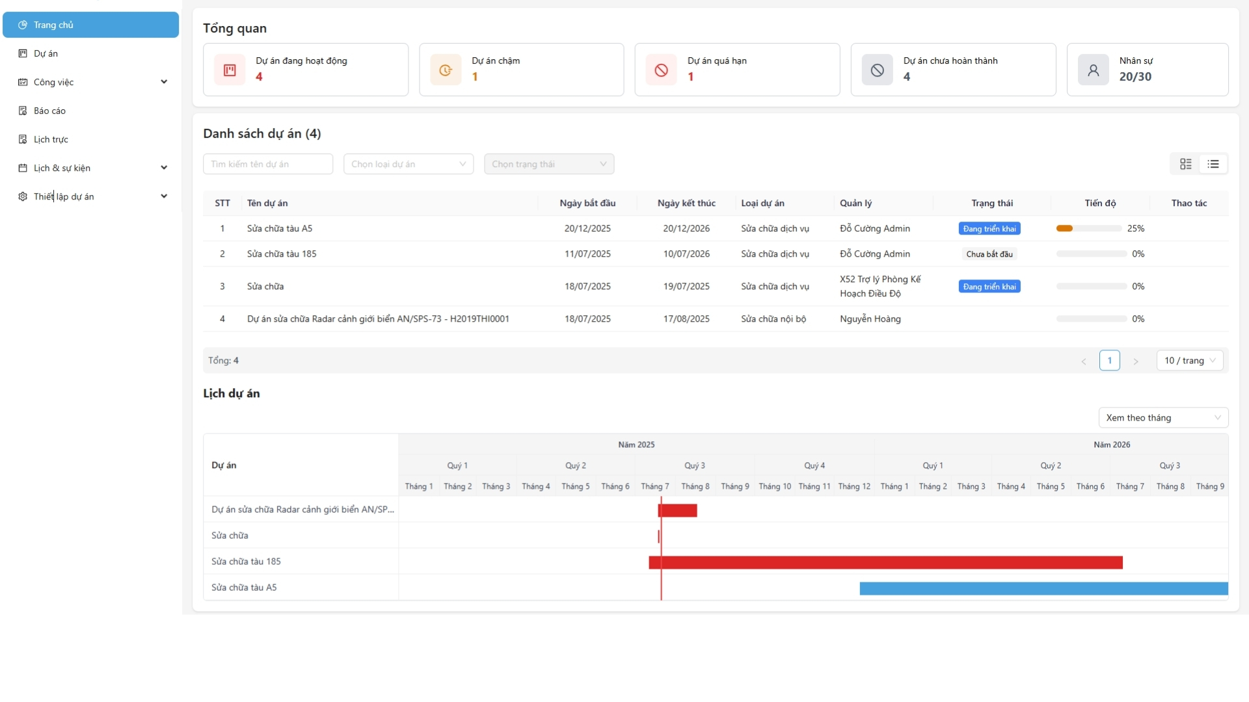The width and height of the screenshot is (1249, 702).
Task: Switch to list table view
Action: click(x=1213, y=164)
